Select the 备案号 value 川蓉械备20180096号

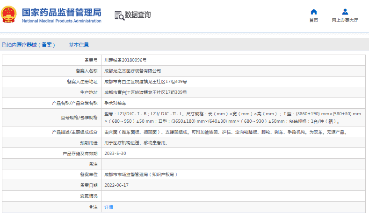point(125,60)
